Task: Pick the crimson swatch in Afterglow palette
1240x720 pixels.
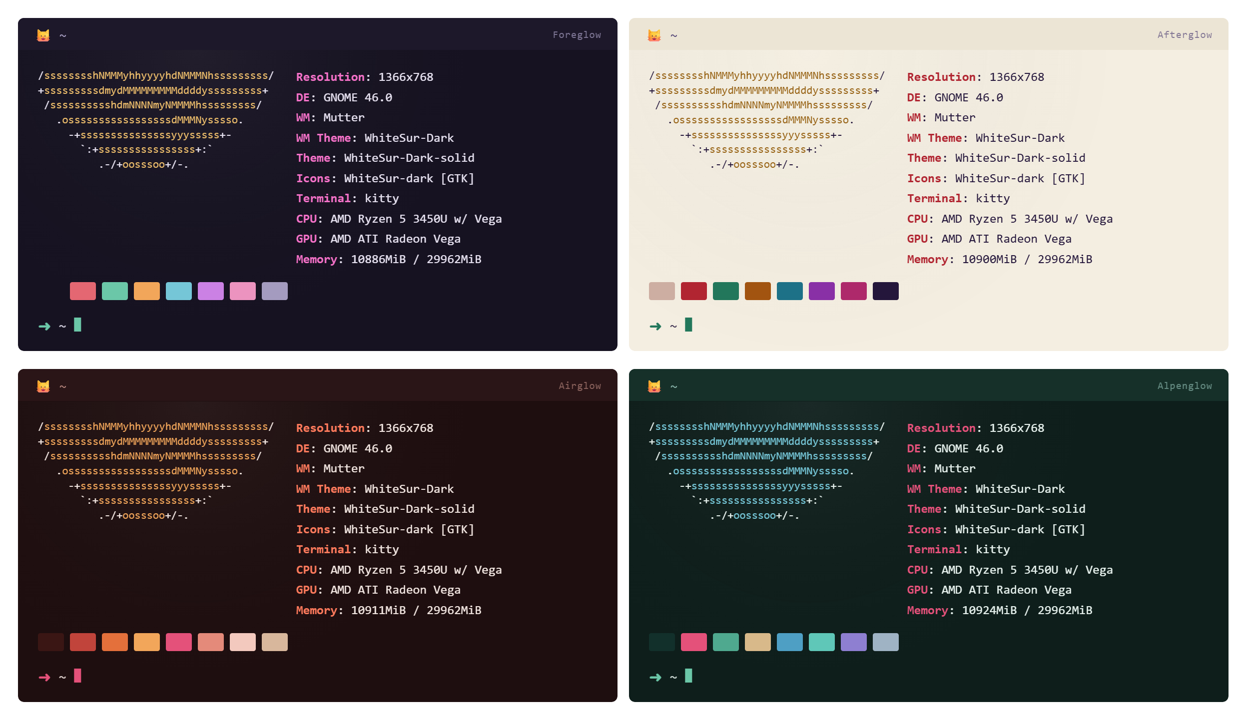Action: [694, 291]
